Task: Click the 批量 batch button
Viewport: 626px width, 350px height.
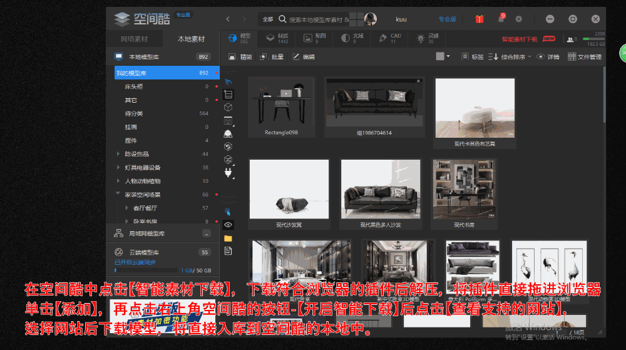Action: pos(272,57)
